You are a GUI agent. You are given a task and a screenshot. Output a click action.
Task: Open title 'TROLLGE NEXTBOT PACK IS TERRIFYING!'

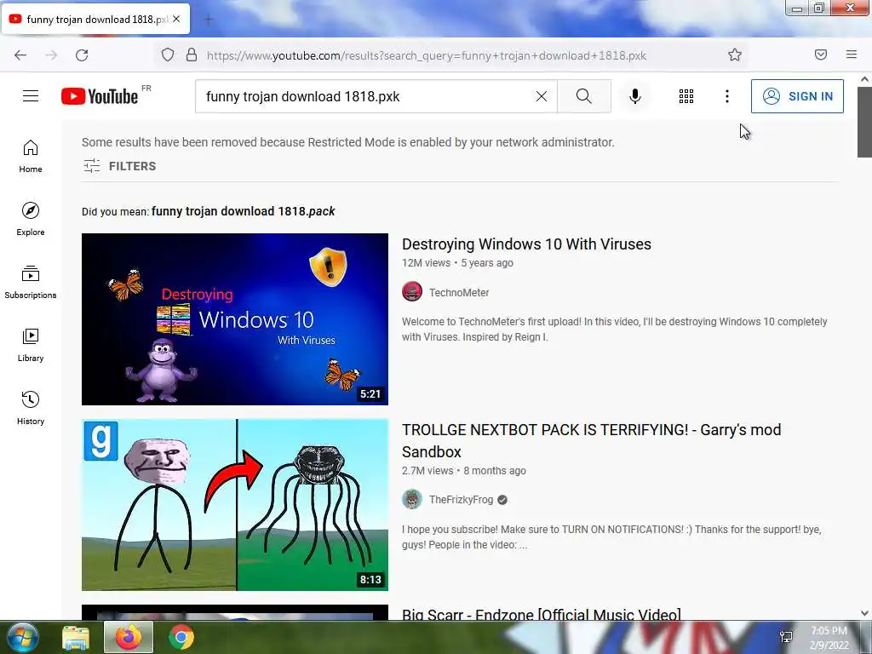click(592, 440)
